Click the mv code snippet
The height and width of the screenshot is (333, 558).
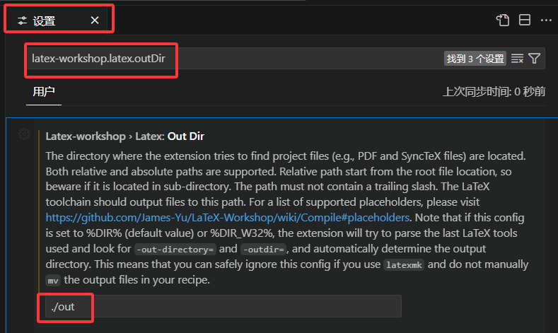(53, 281)
